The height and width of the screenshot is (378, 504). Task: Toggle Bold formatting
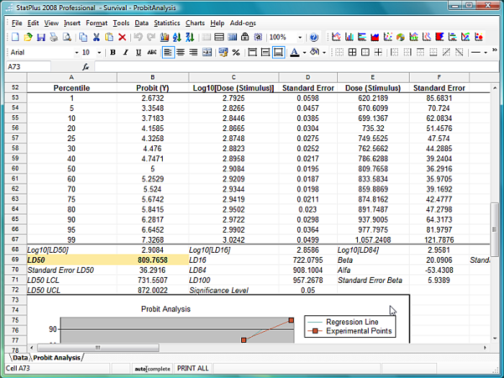pyautogui.click(x=112, y=52)
